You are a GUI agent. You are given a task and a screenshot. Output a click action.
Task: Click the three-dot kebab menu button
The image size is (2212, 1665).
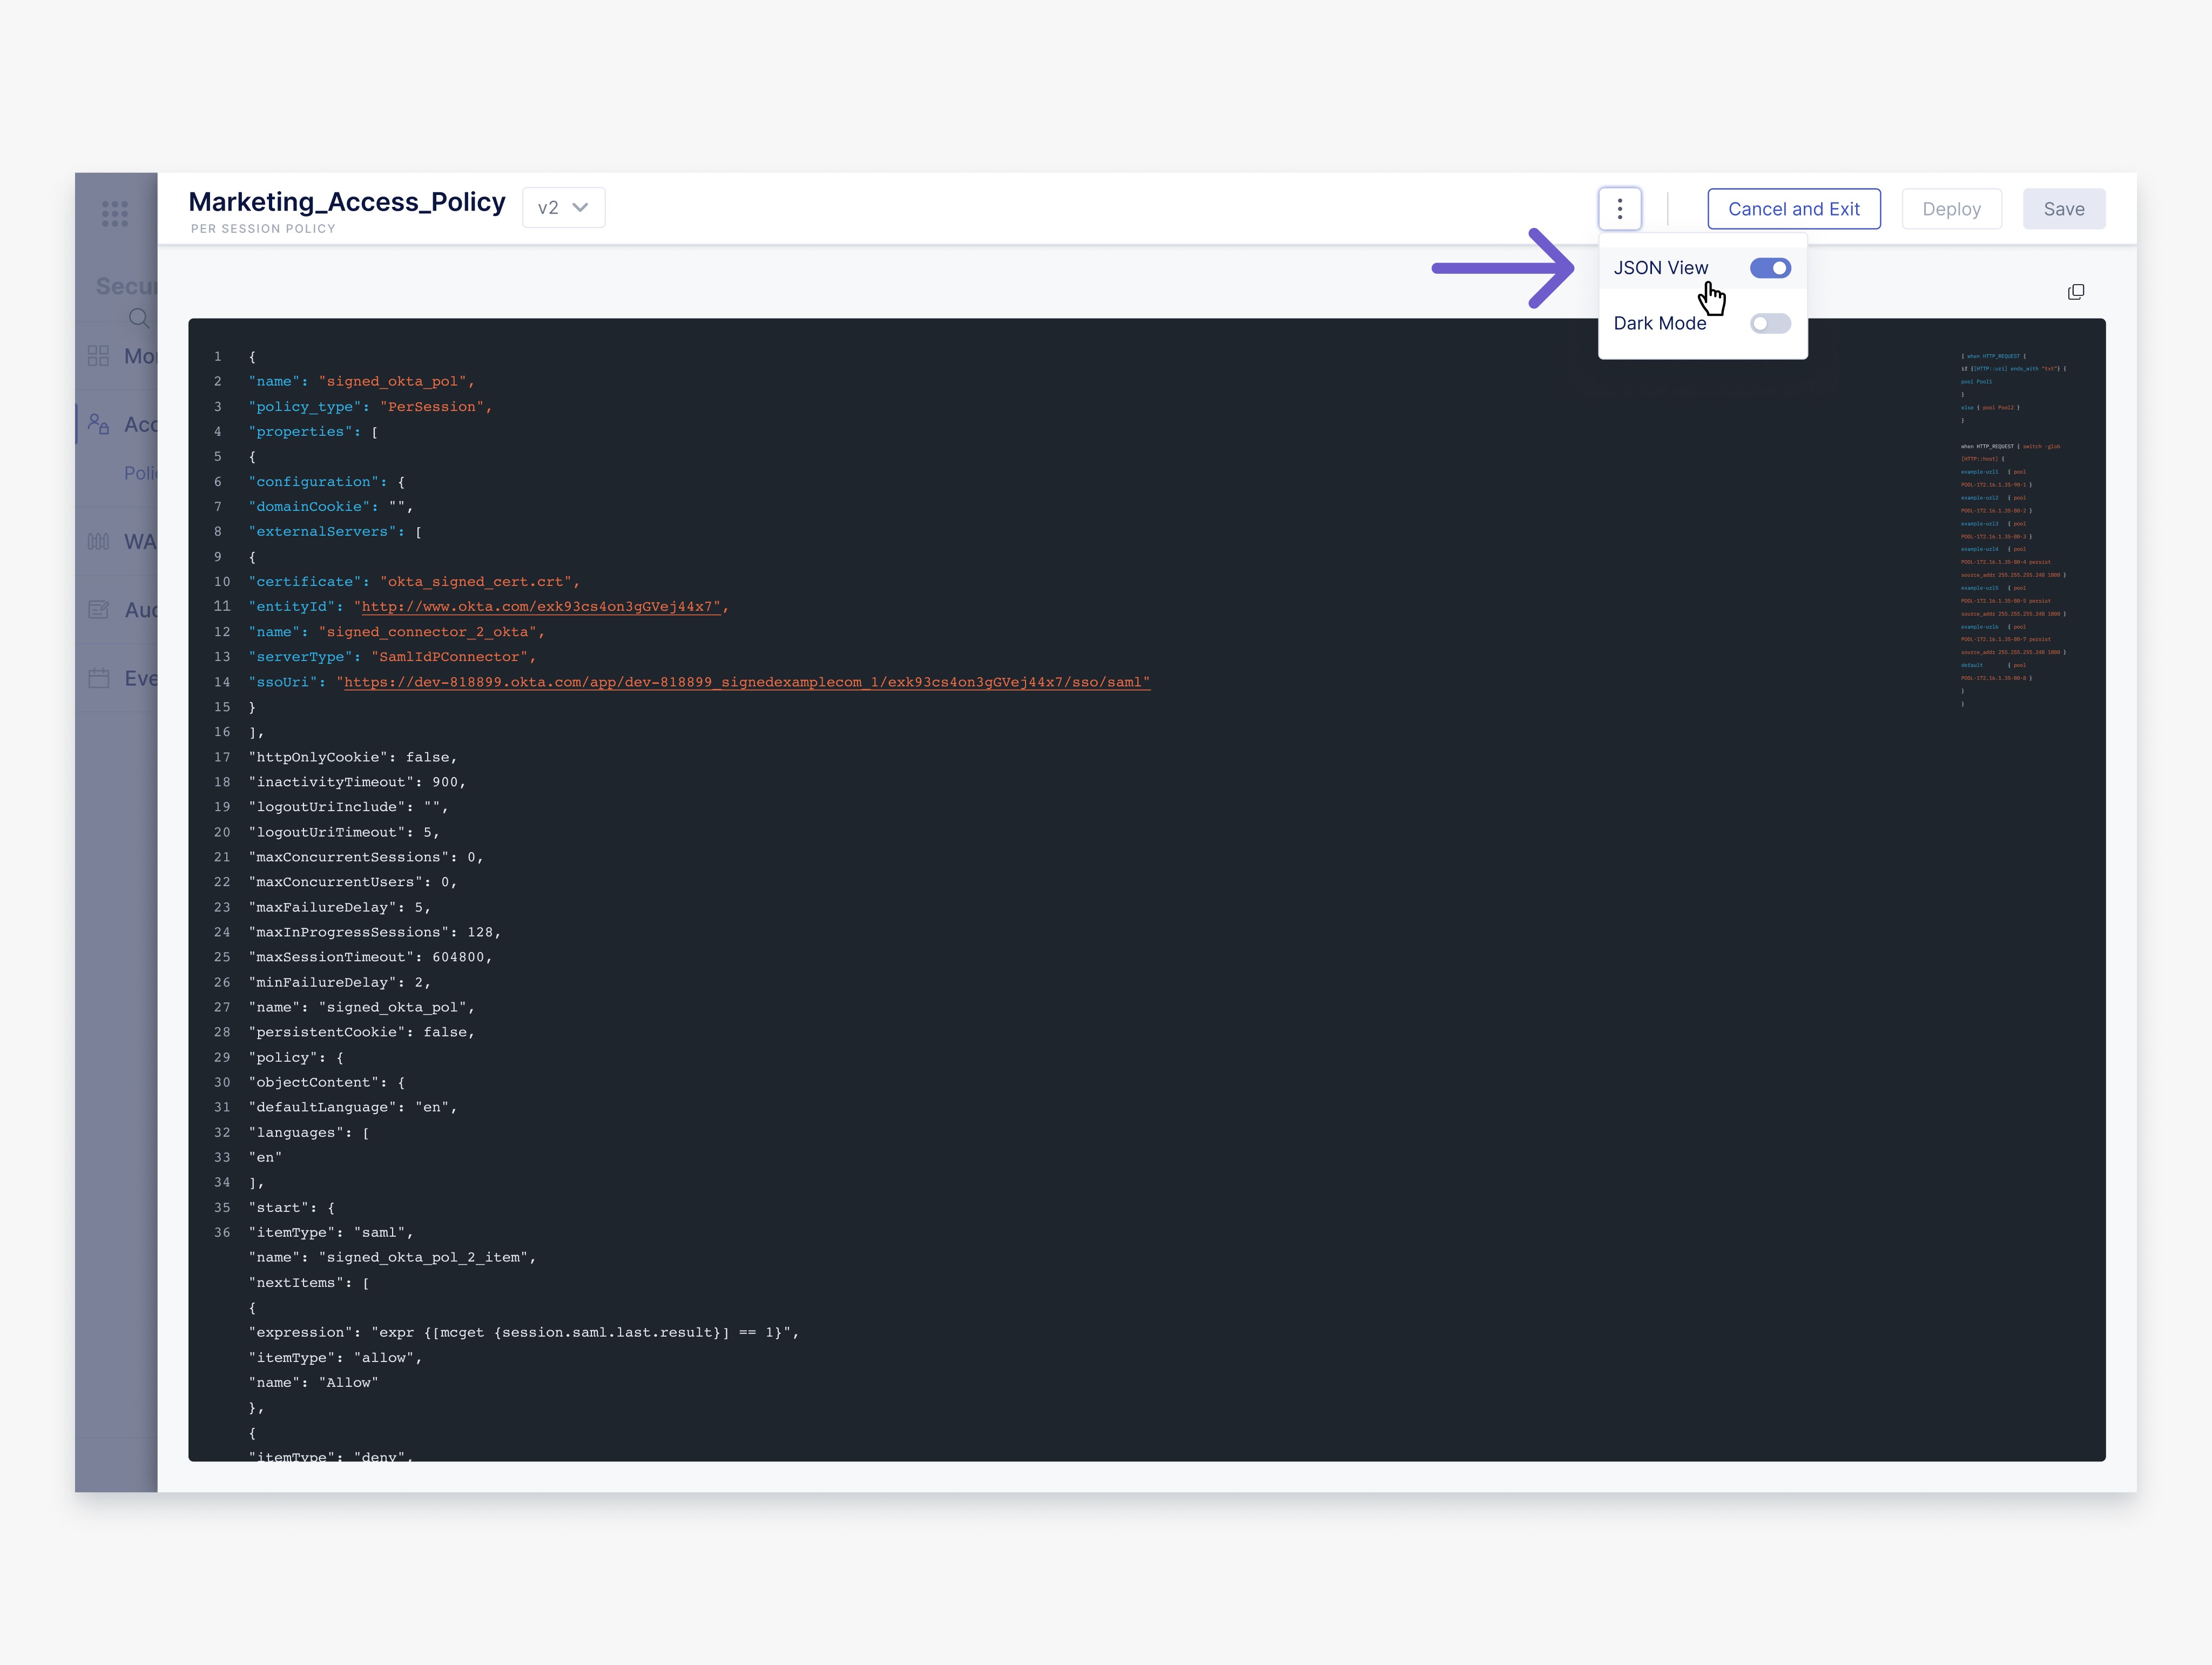(1619, 209)
